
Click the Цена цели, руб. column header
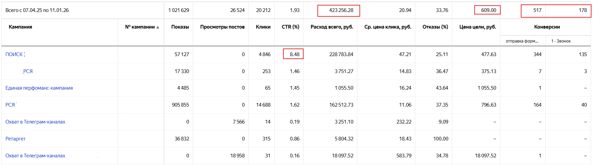[477, 27]
